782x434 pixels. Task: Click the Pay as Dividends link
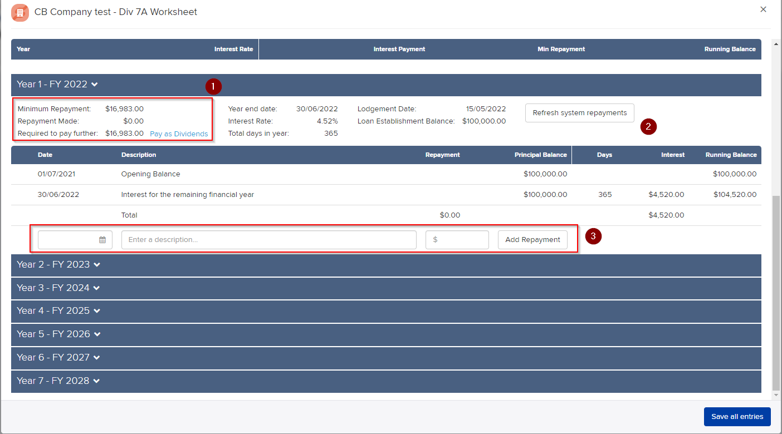(x=179, y=134)
